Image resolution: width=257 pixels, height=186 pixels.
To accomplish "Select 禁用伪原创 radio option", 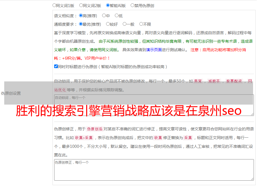I will point(132,5).
